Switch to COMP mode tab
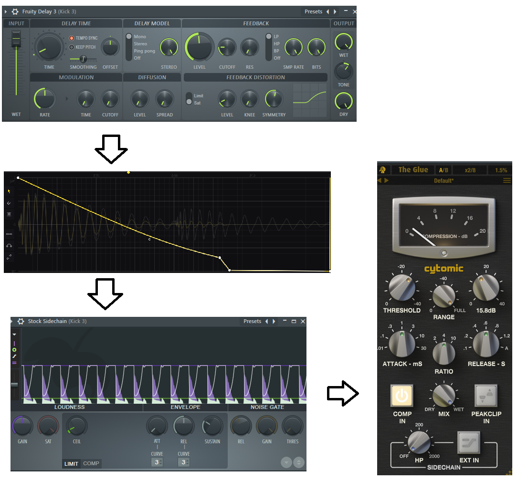528x481 pixels. pos(91,463)
